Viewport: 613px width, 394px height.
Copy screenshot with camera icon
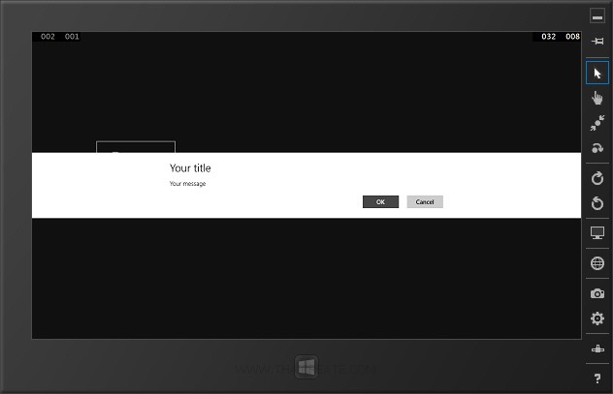pos(597,293)
